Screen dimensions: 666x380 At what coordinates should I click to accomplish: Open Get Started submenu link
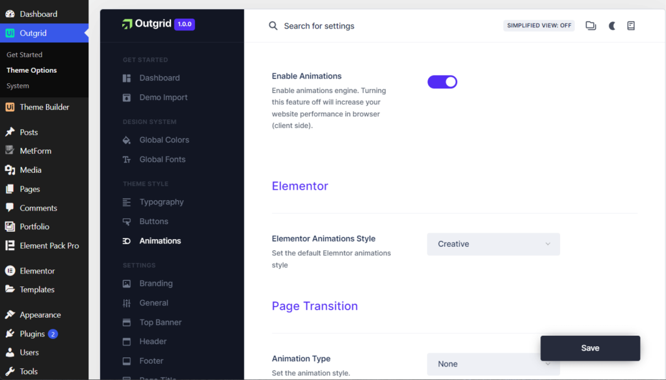pyautogui.click(x=24, y=55)
